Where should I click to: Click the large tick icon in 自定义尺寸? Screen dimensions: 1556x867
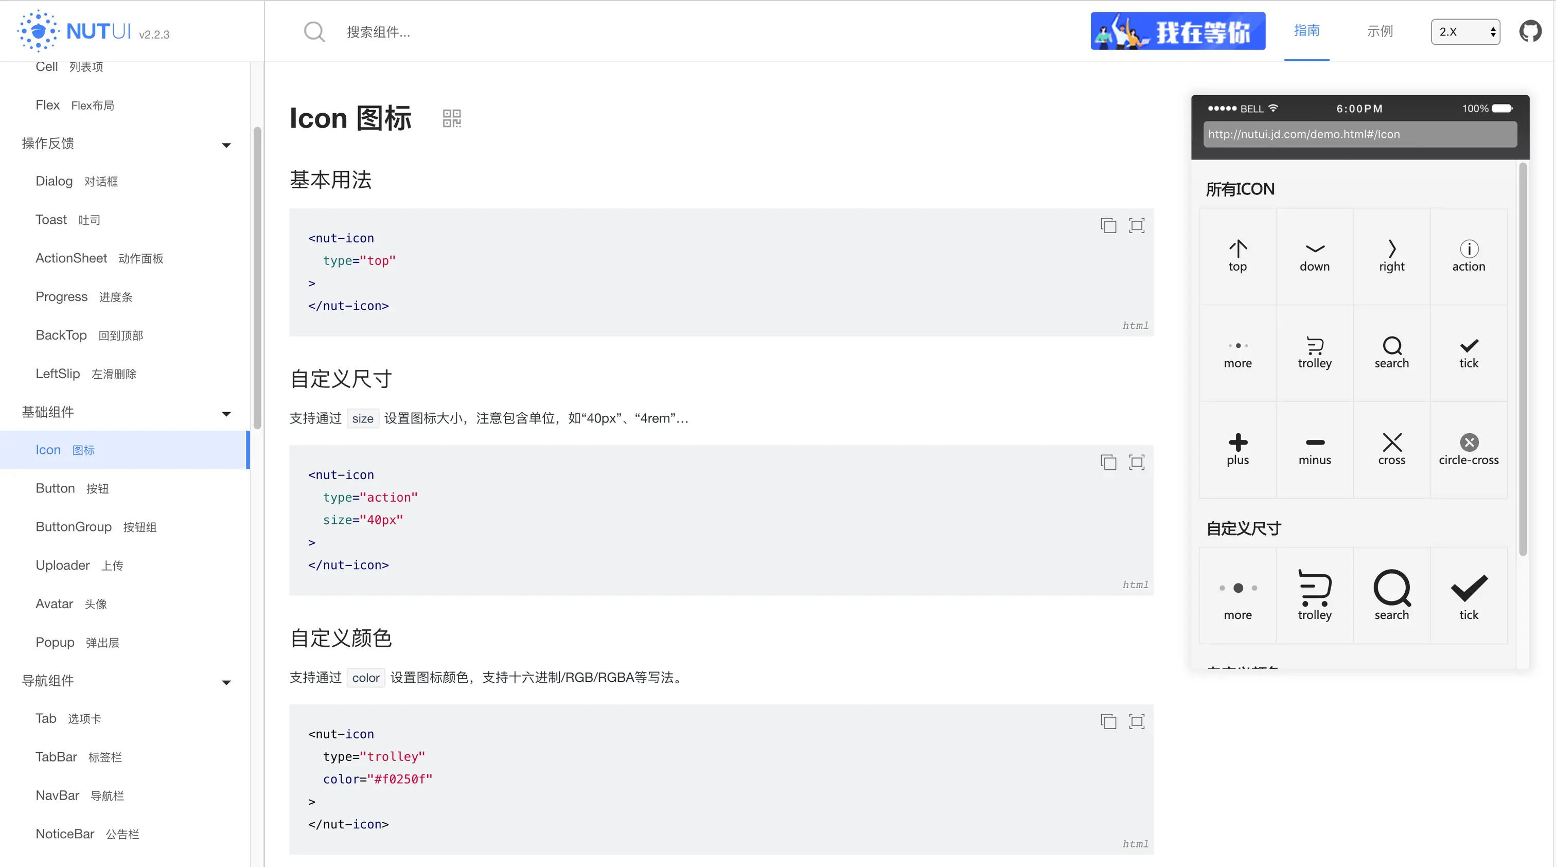1469,588
